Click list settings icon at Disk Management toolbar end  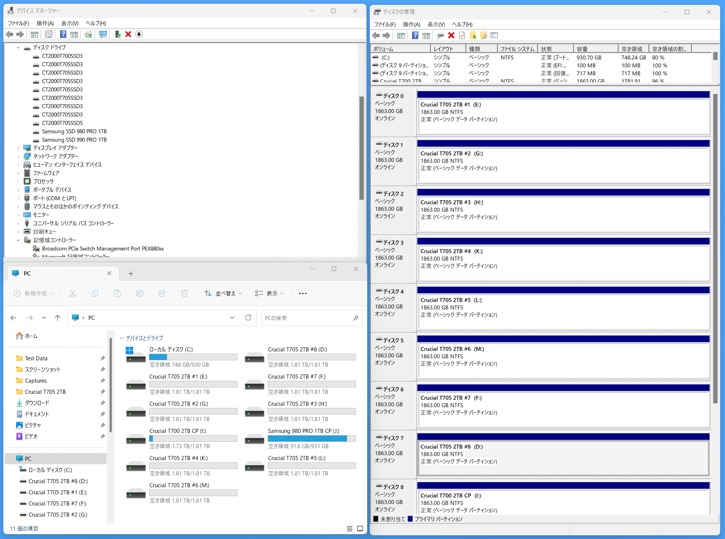click(x=495, y=35)
